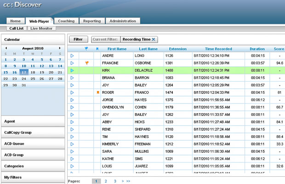Open the Home tab

[16, 21]
